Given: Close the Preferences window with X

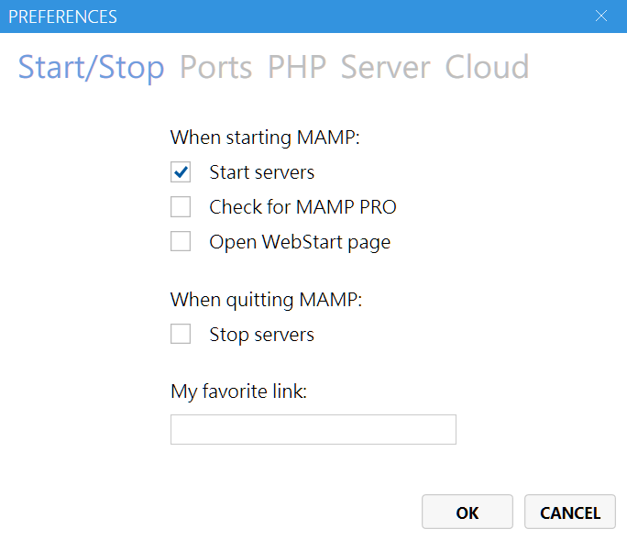Looking at the screenshot, I should pos(601,17).
